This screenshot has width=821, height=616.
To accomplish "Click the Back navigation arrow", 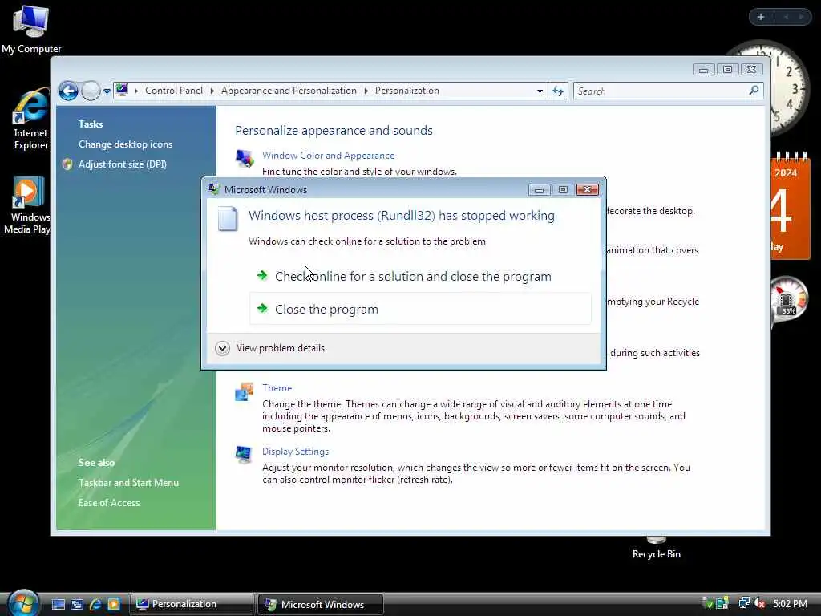I will click(68, 91).
